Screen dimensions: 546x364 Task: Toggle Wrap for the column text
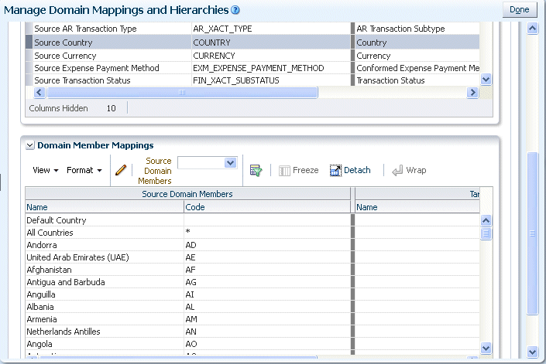409,170
